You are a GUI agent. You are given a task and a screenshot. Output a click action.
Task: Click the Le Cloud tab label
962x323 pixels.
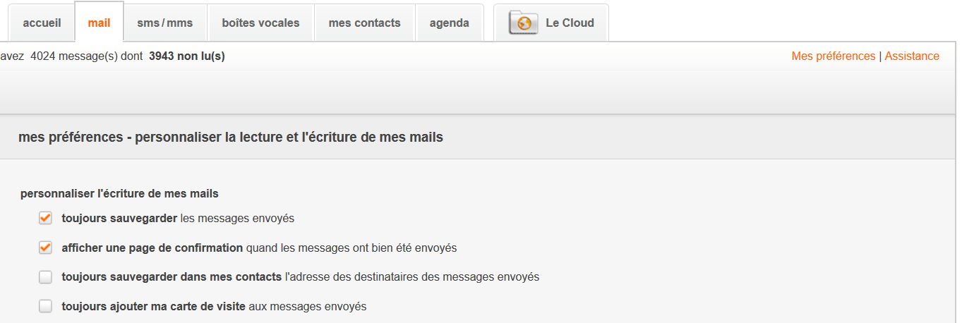[570, 23]
